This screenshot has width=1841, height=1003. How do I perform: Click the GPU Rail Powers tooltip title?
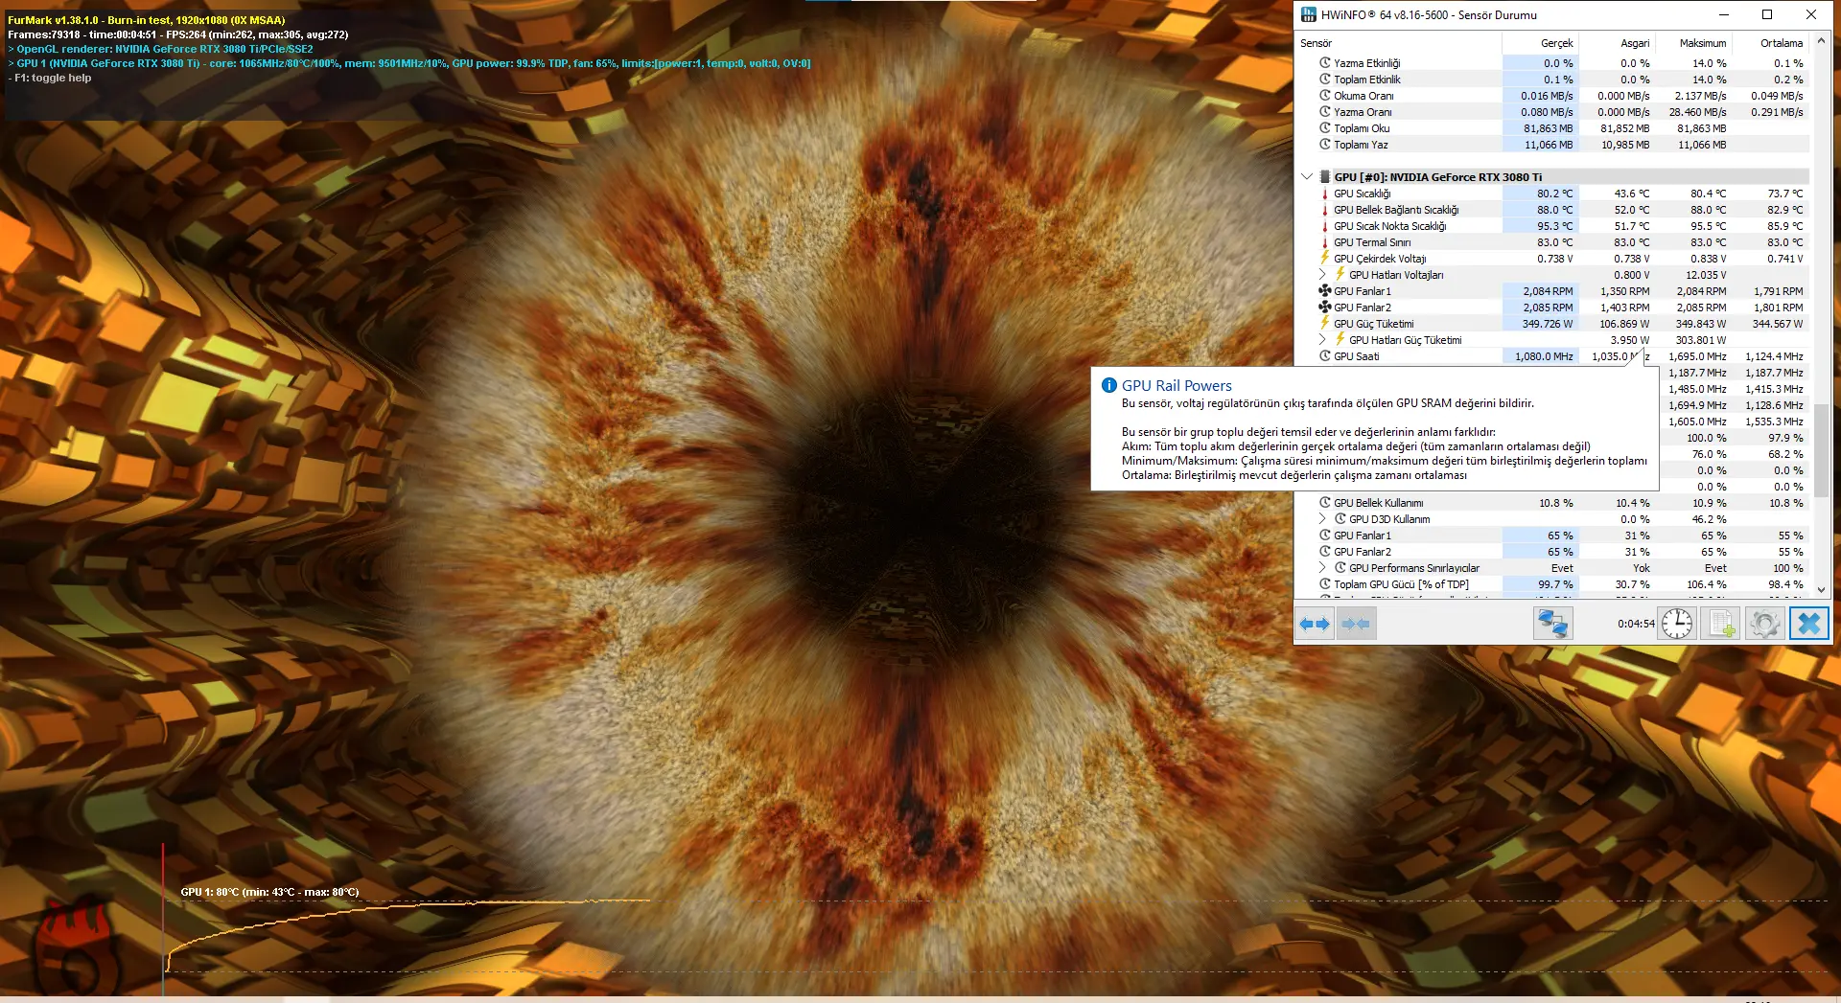click(x=1177, y=385)
